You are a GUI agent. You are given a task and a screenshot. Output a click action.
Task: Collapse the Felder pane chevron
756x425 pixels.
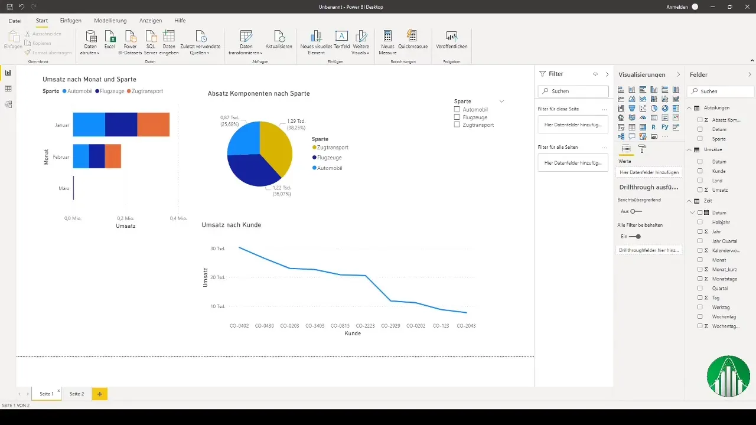[x=750, y=75]
